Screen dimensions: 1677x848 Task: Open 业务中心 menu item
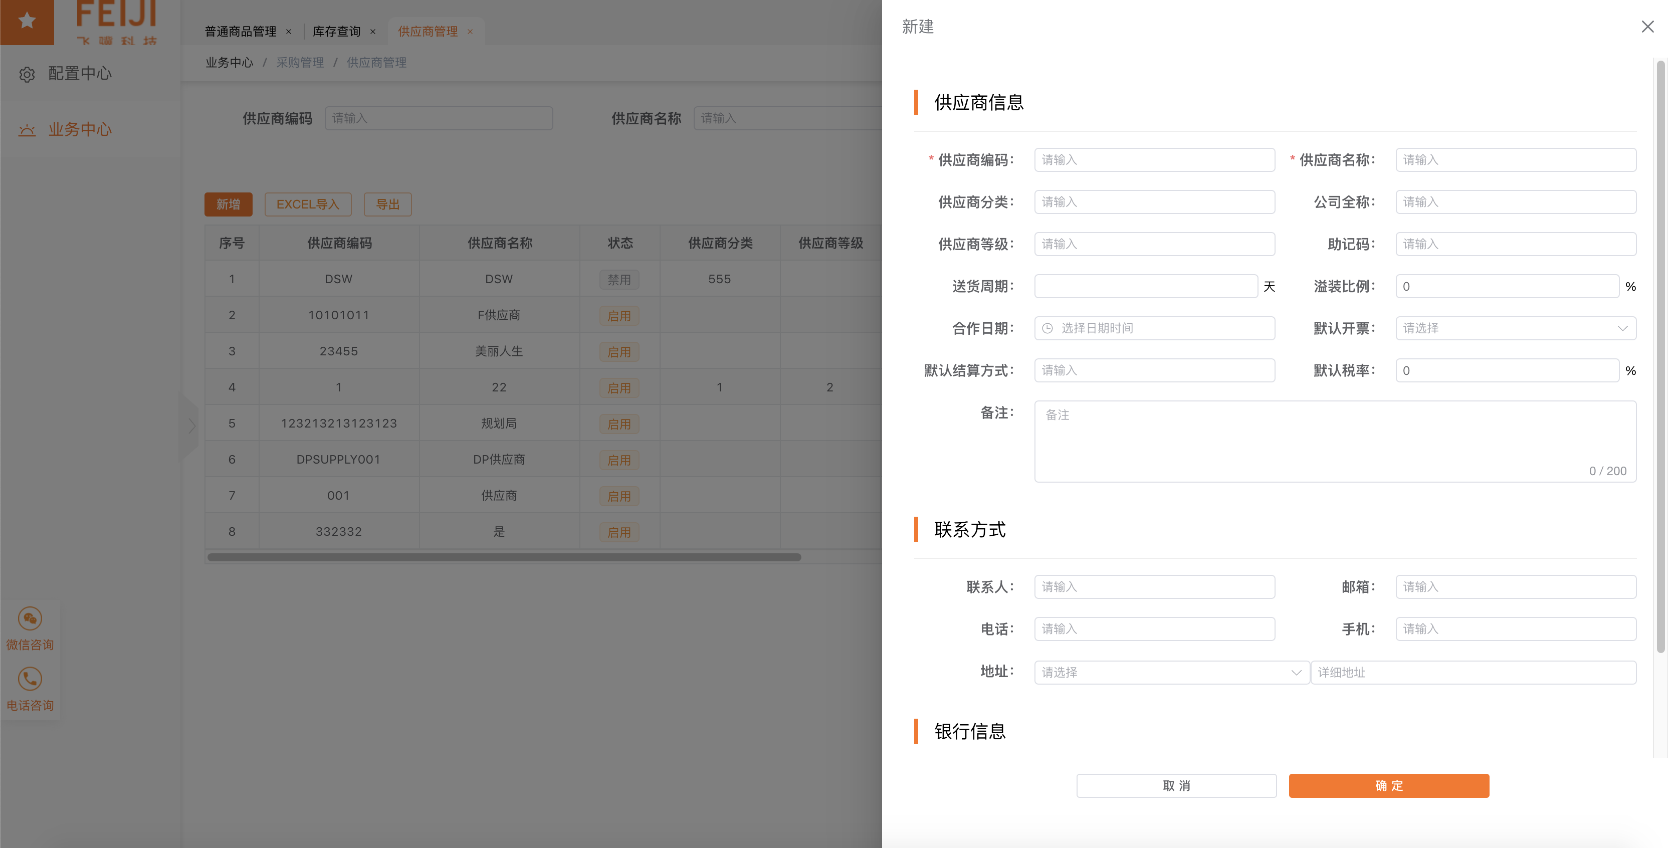coord(91,129)
